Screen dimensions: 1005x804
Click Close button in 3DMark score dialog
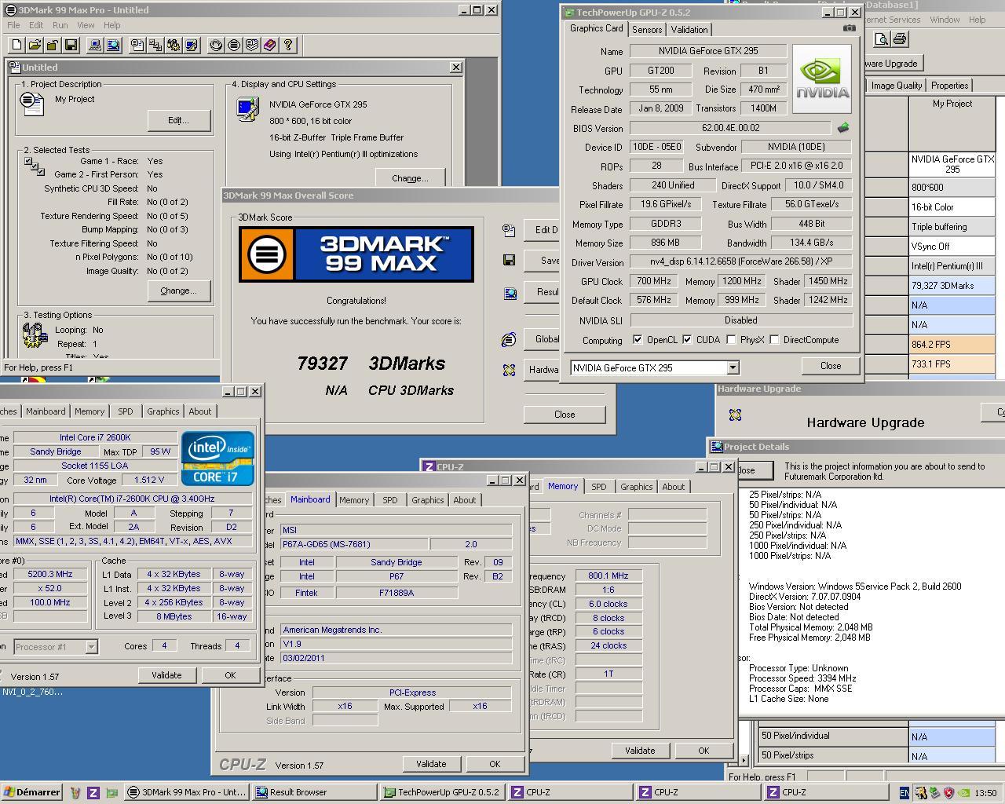coord(565,414)
